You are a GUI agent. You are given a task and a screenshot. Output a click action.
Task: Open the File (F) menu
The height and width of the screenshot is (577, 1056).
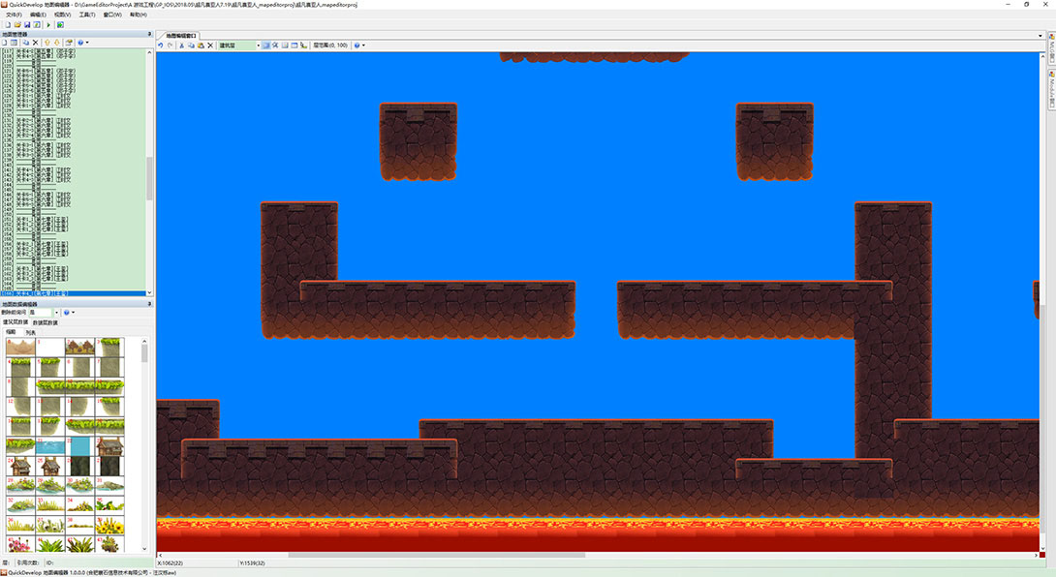(15, 15)
